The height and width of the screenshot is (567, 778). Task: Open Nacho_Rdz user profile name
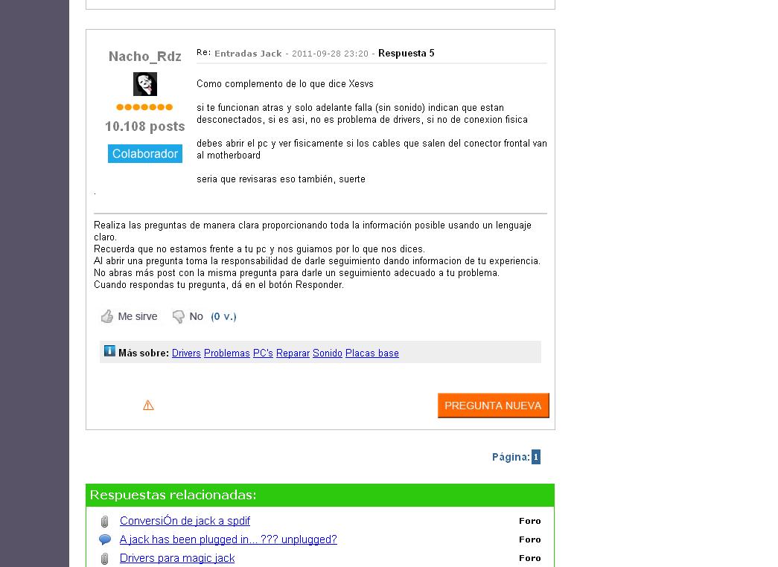point(145,57)
